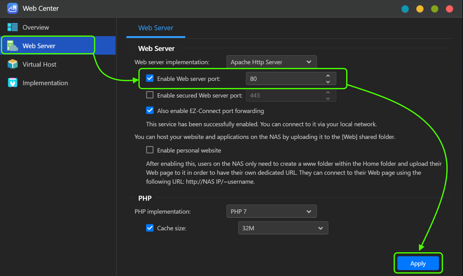This screenshot has width=463, height=276.
Task: Open the Overview sidebar icon
Action: (13, 27)
